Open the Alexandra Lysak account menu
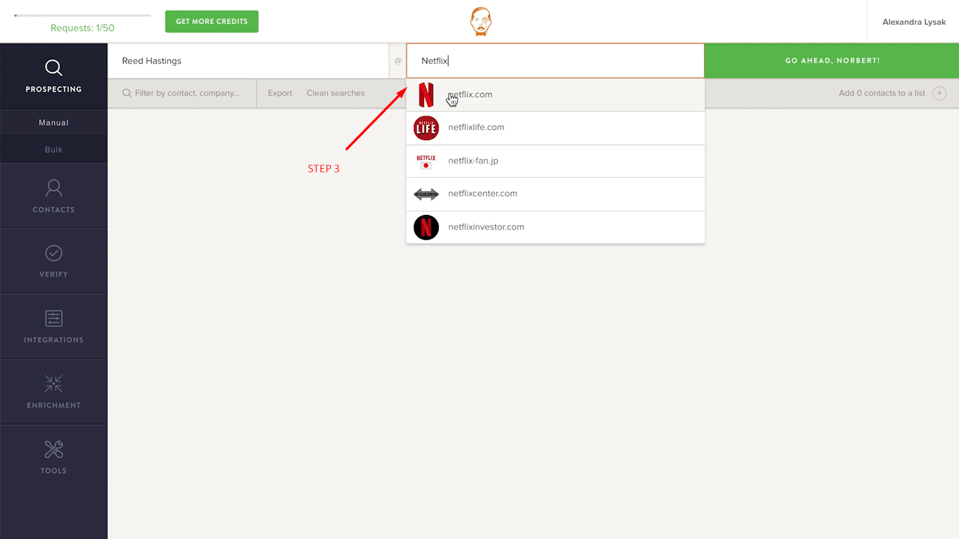The image size is (959, 539). tap(914, 22)
